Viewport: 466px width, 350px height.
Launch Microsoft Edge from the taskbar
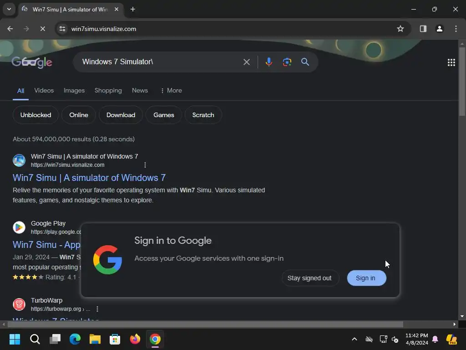click(x=75, y=339)
